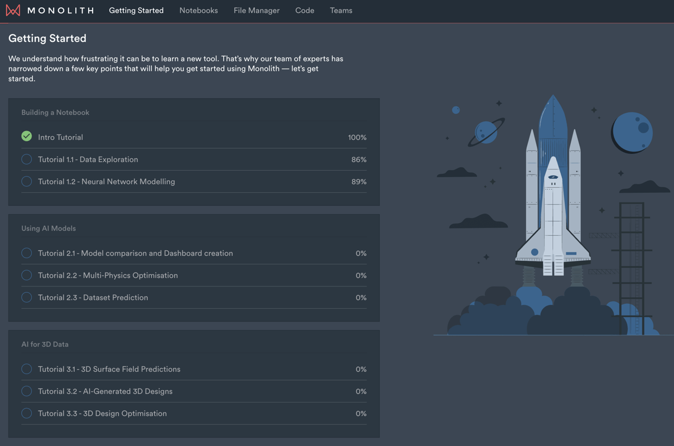Open the Teams tab
The width and height of the screenshot is (674, 446).
click(341, 10)
